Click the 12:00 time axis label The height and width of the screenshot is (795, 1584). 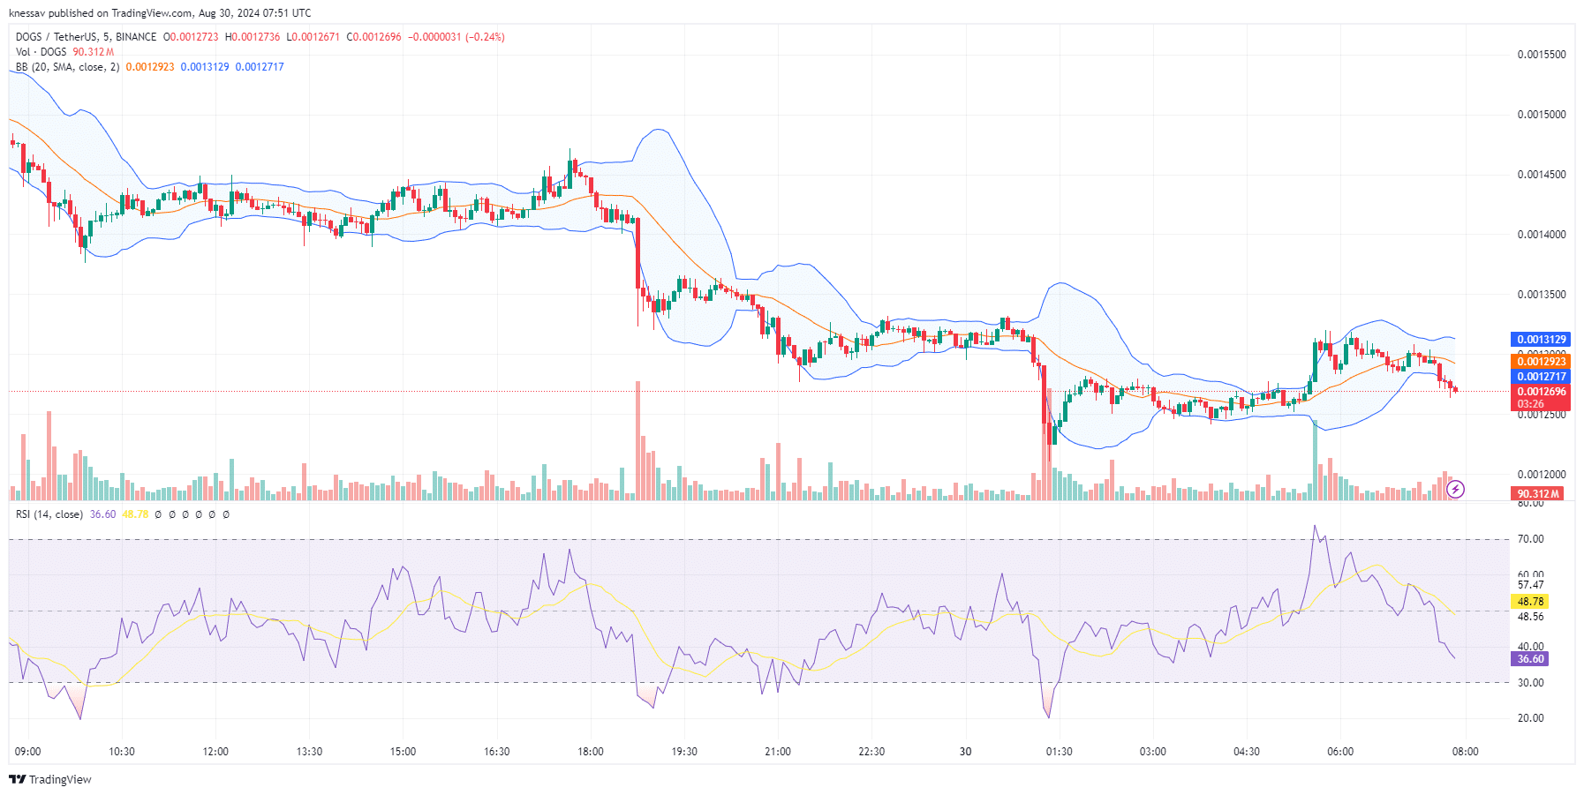215,752
